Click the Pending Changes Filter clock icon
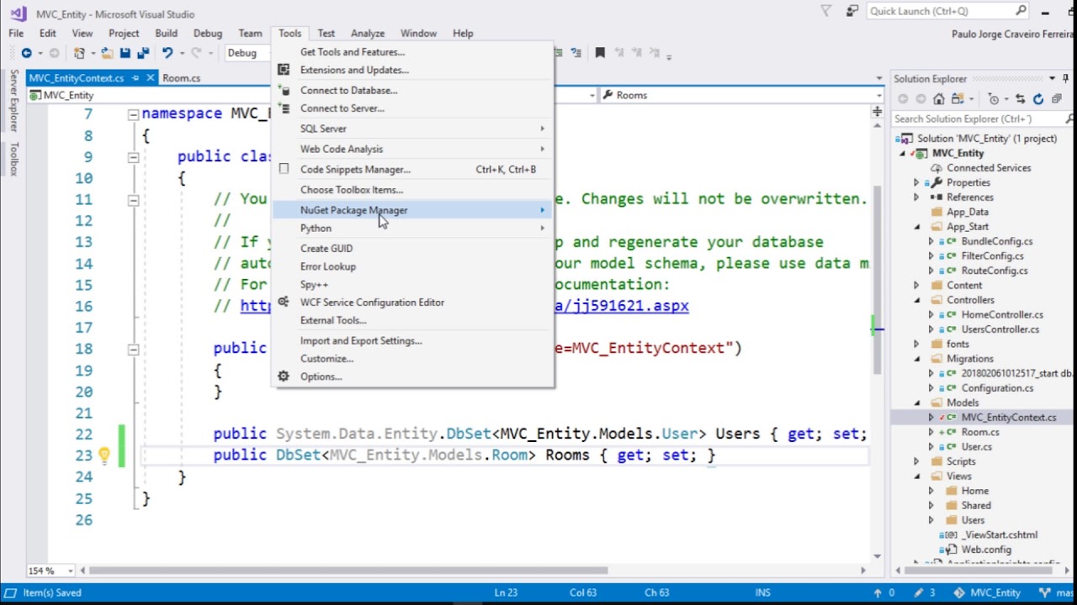This screenshot has width=1077, height=605. 995,99
